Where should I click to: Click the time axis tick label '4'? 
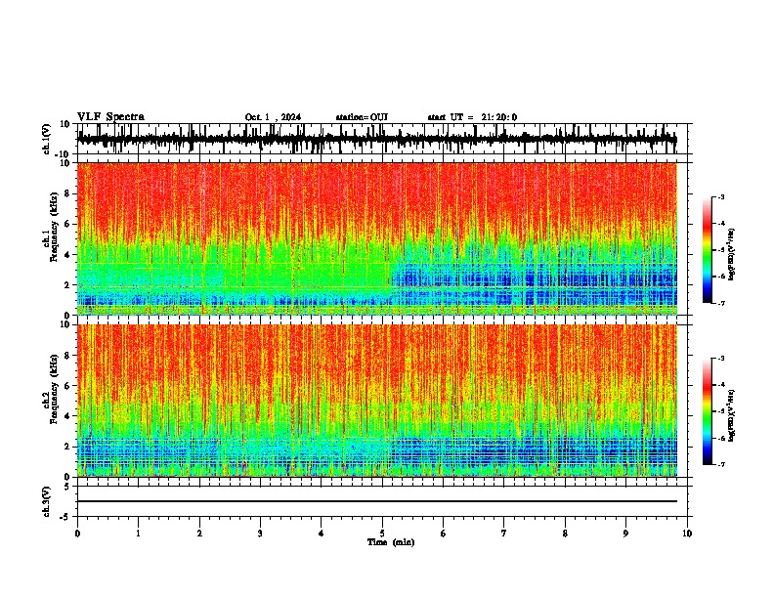click(x=322, y=534)
